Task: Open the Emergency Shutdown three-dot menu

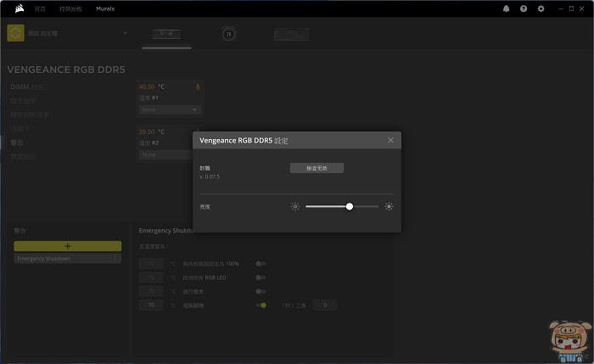Action: (x=115, y=258)
